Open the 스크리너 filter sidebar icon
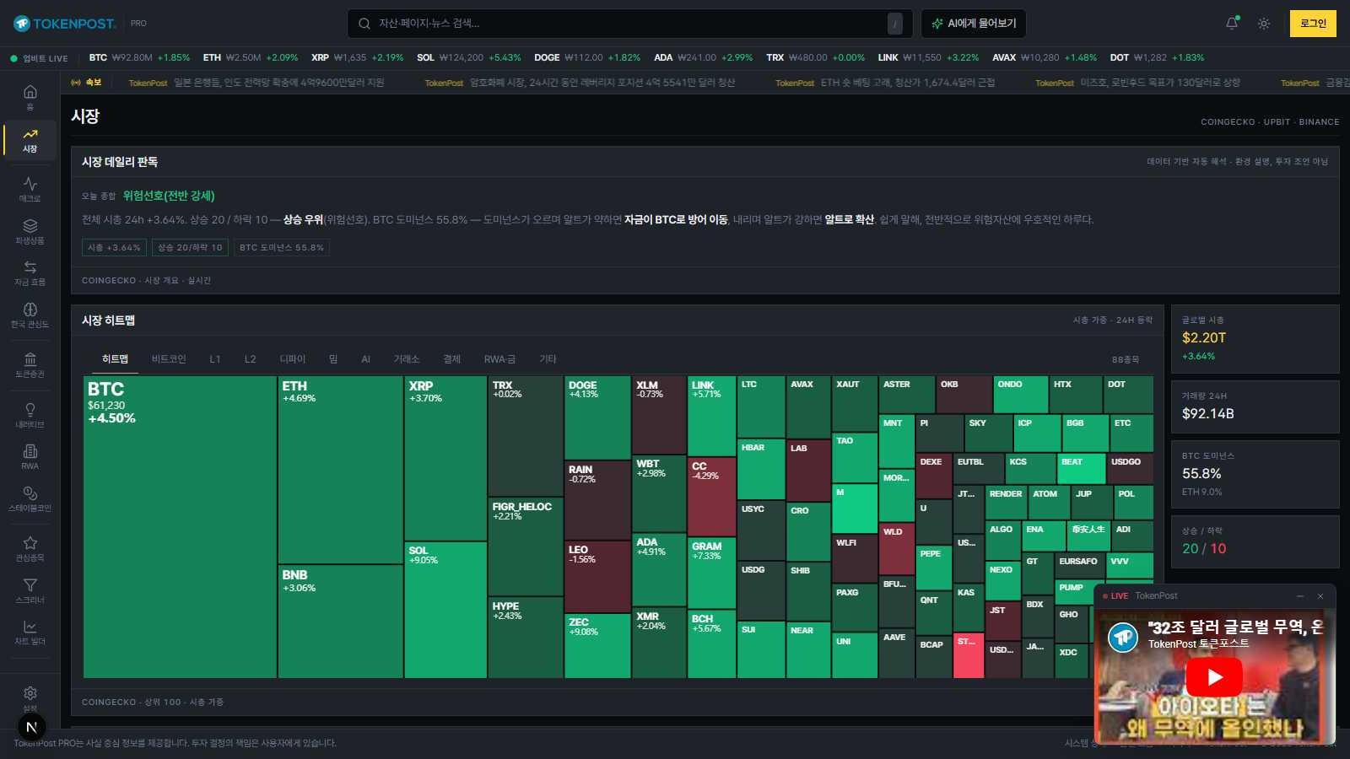1350x759 pixels. pos(30,590)
